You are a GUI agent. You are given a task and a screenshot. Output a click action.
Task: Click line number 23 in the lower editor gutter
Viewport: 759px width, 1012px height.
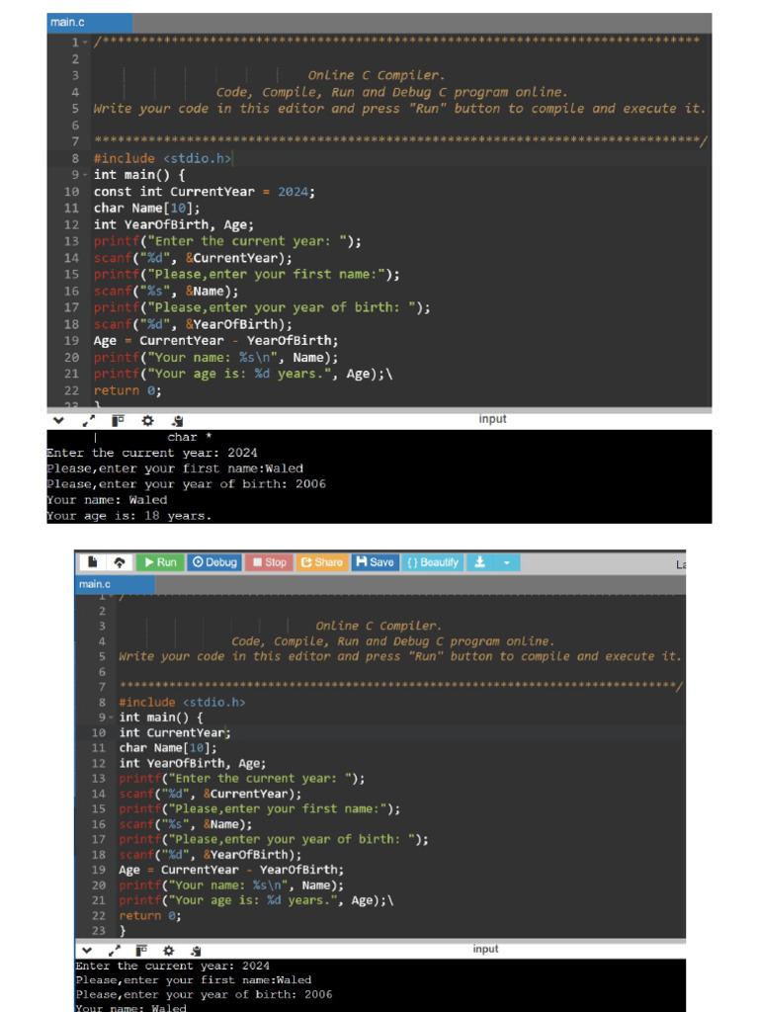98,931
